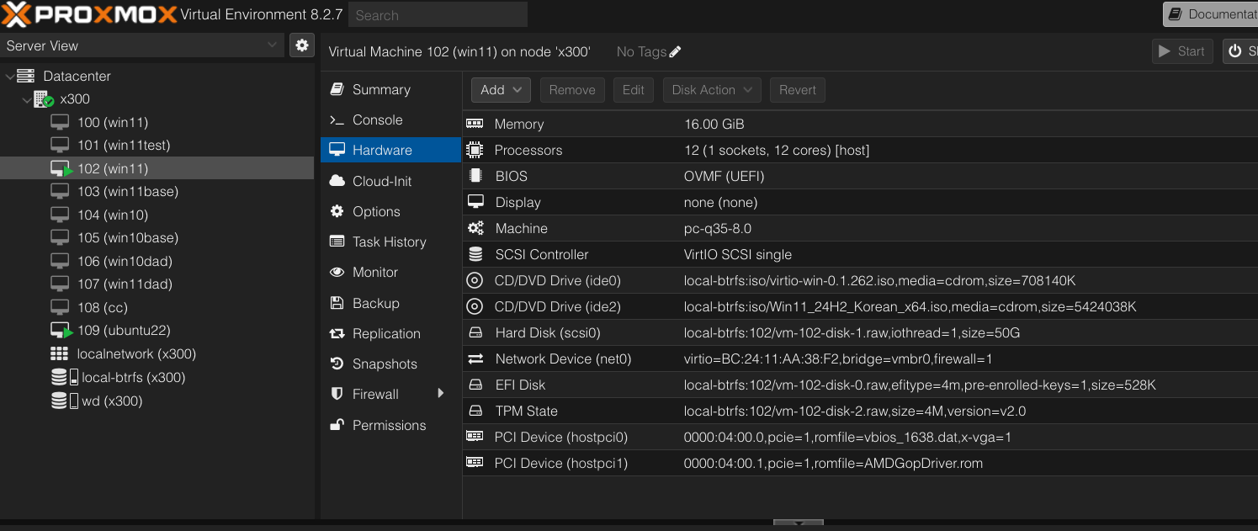Viewport: 1258px width, 531px height.
Task: Expand the Firewall submenu arrow
Action: pyautogui.click(x=440, y=394)
